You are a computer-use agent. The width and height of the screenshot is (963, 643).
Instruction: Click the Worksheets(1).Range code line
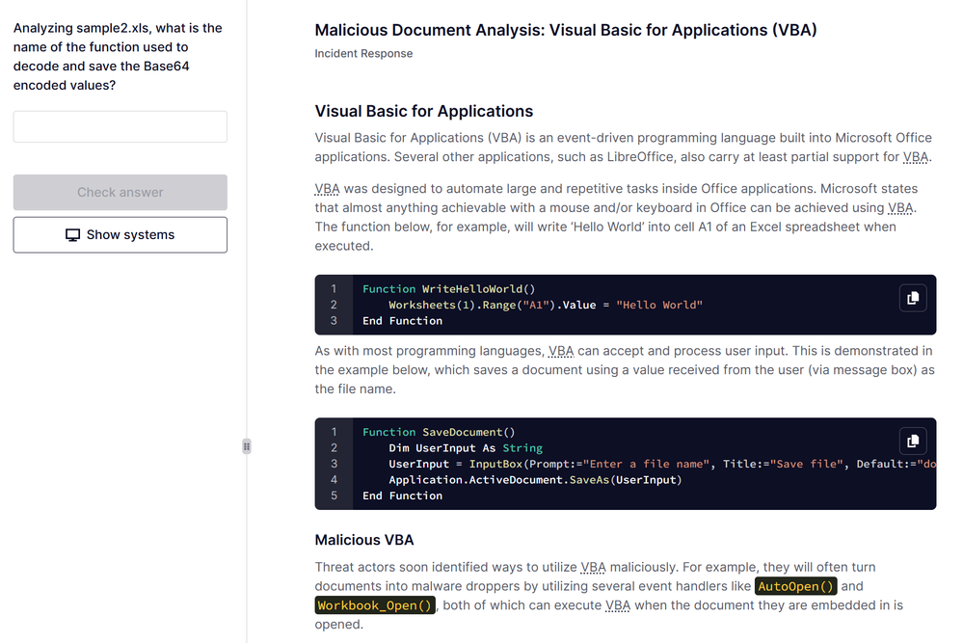click(546, 305)
